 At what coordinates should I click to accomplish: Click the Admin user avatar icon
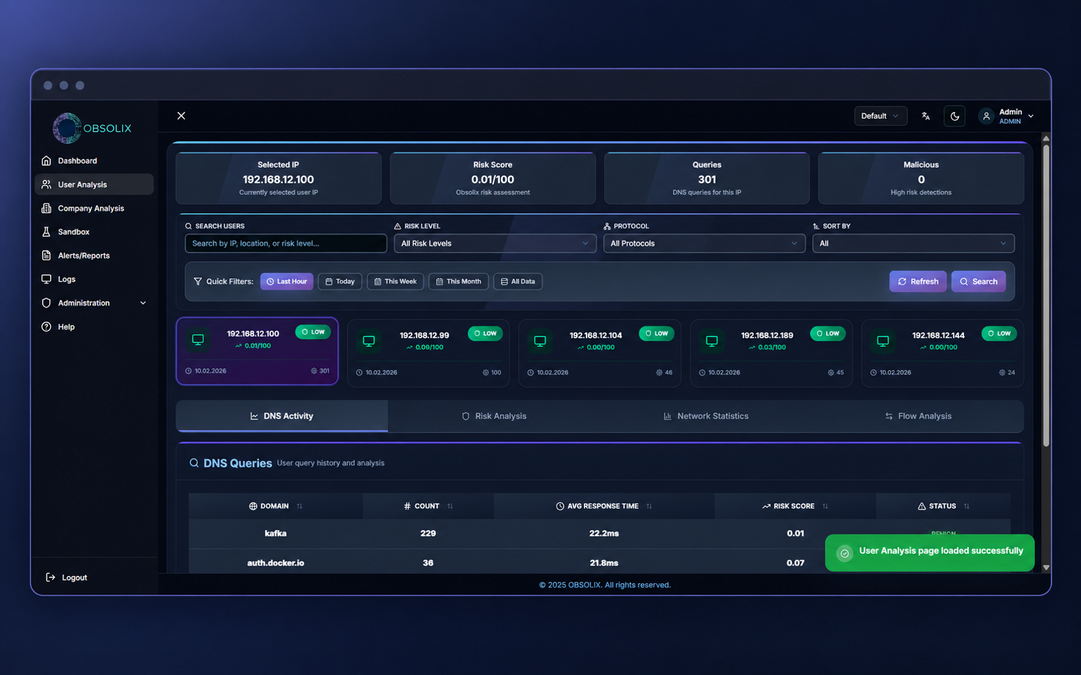pos(986,116)
